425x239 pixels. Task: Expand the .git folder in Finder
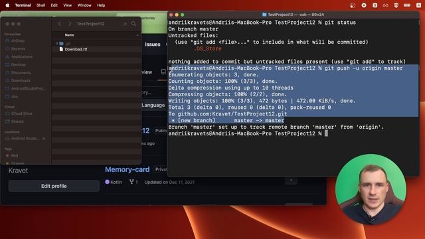[57, 43]
